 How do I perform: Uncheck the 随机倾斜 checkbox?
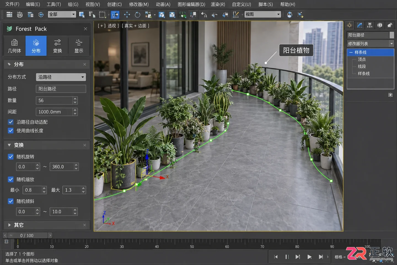pyautogui.click(x=11, y=201)
